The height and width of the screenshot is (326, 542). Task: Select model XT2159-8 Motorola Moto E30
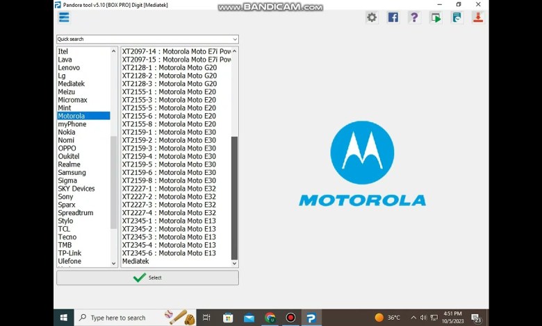tap(169, 180)
